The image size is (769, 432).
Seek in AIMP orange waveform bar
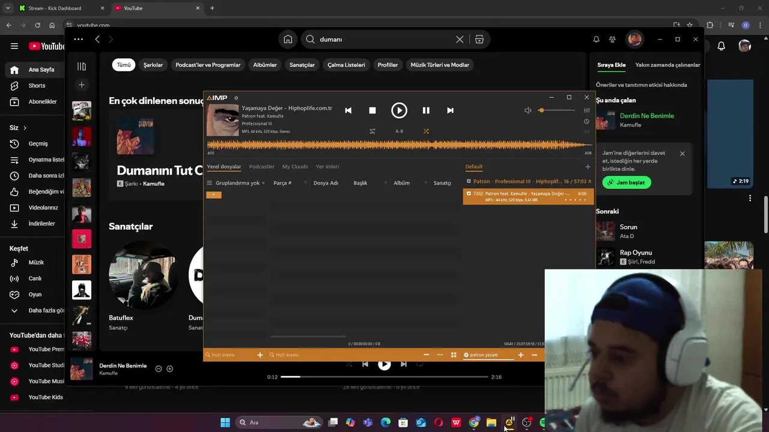pyautogui.click(x=399, y=145)
